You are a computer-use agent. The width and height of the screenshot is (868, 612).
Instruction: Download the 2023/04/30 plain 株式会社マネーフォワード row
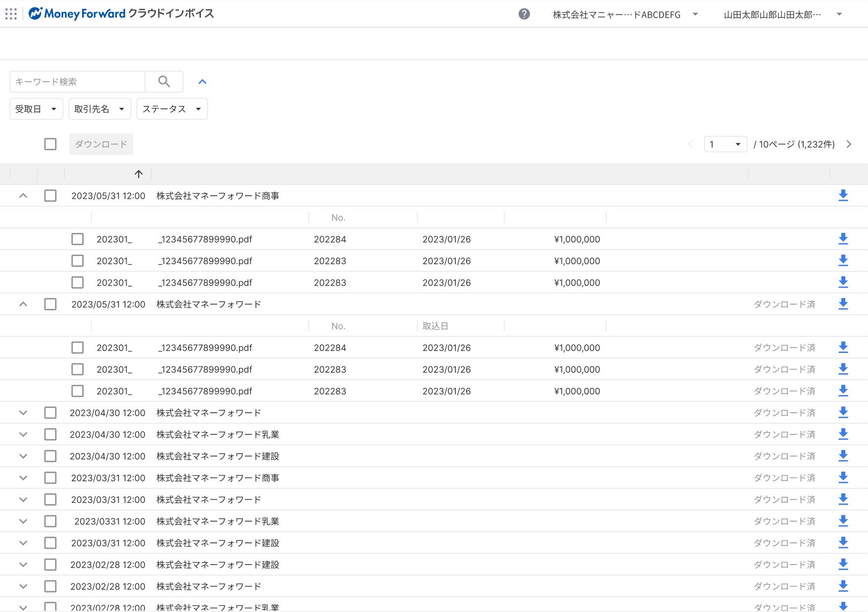(843, 413)
